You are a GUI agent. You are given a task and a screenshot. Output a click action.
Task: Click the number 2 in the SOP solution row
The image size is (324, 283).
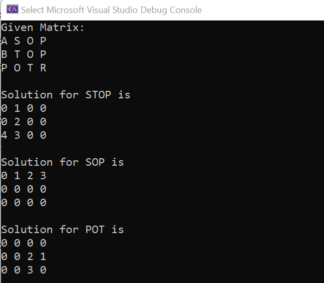(30, 176)
